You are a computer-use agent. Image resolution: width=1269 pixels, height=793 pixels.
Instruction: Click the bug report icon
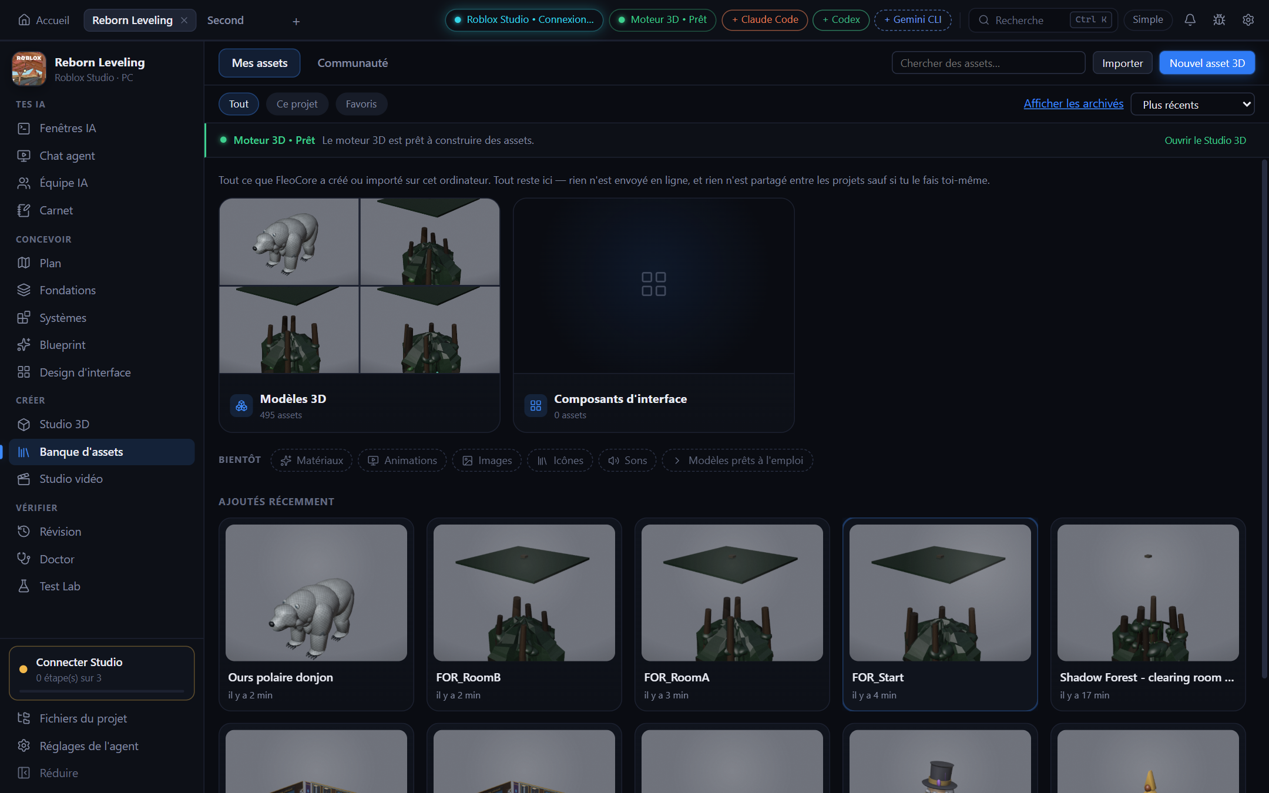coord(1219,20)
